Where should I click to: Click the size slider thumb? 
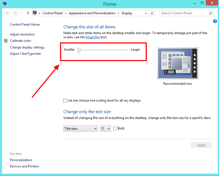79,50
